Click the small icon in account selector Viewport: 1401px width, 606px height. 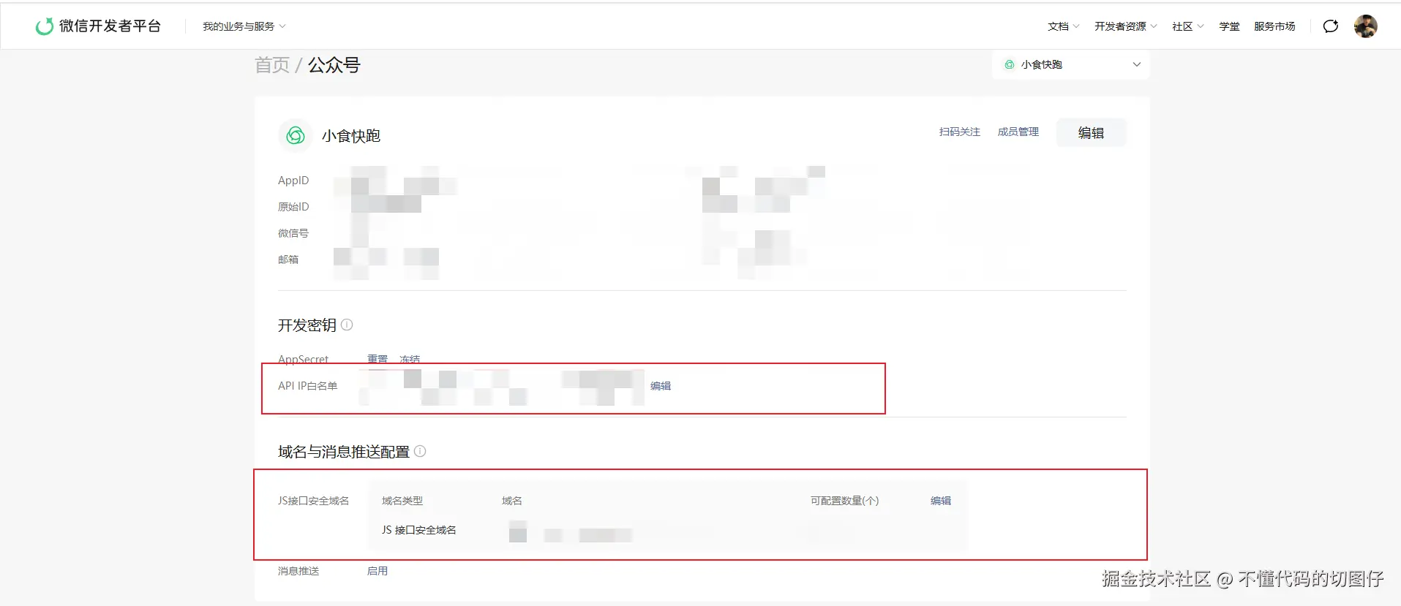point(1010,64)
